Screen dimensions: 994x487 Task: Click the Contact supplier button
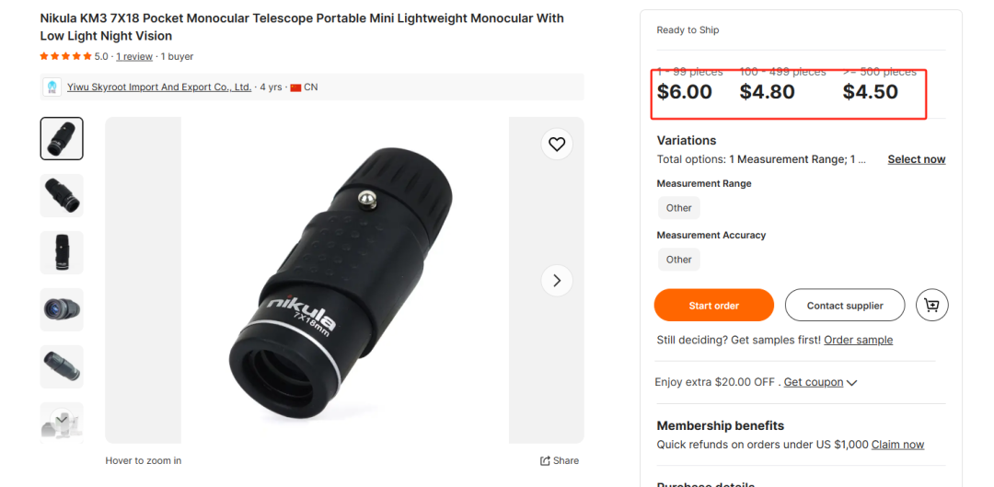coord(844,306)
